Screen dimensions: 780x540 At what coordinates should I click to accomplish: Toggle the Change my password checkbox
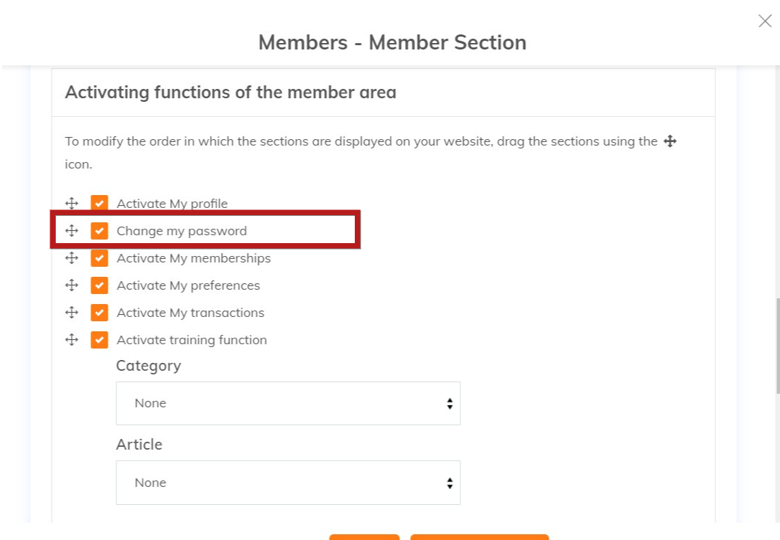[x=99, y=231]
